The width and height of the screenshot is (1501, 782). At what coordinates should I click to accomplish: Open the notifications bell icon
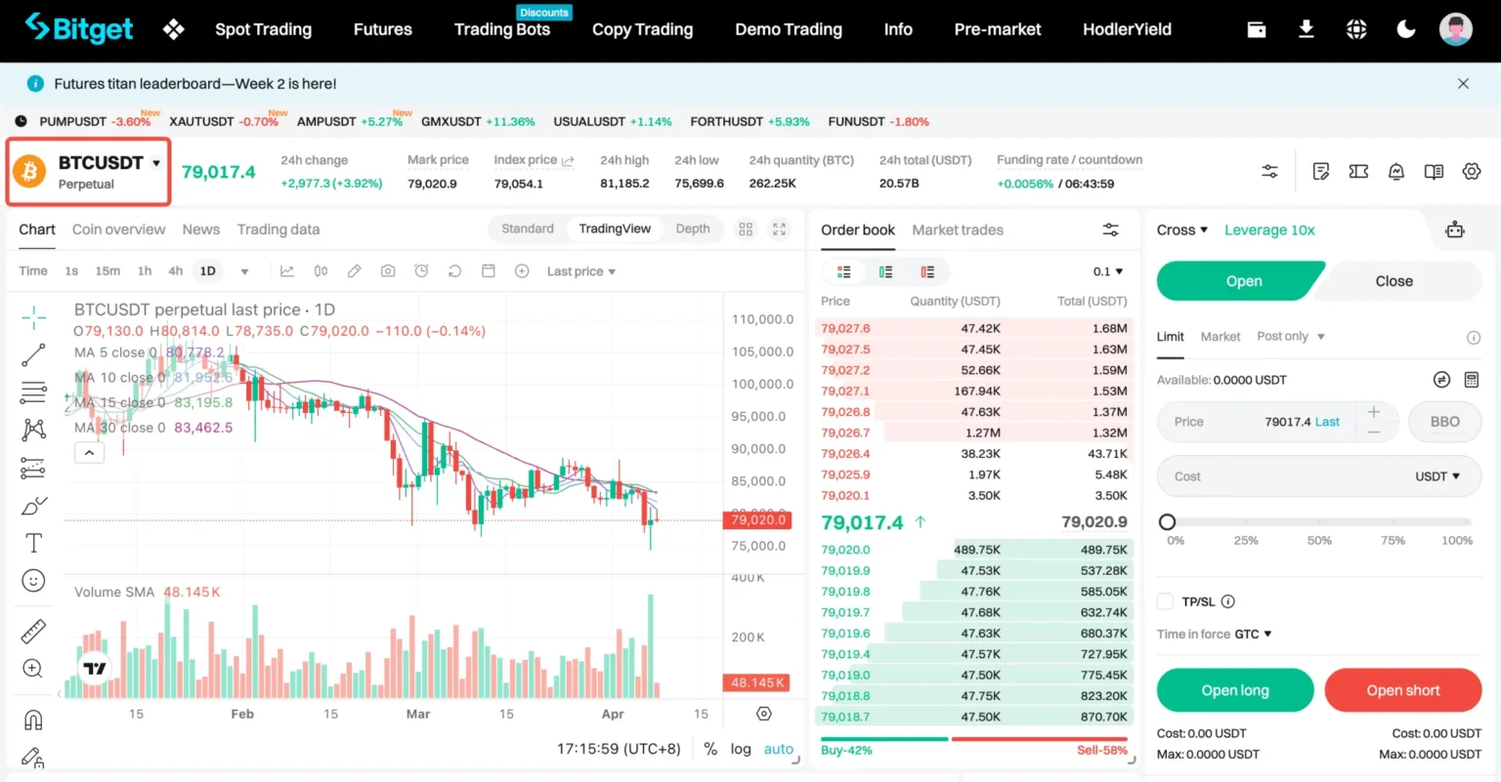(1396, 171)
